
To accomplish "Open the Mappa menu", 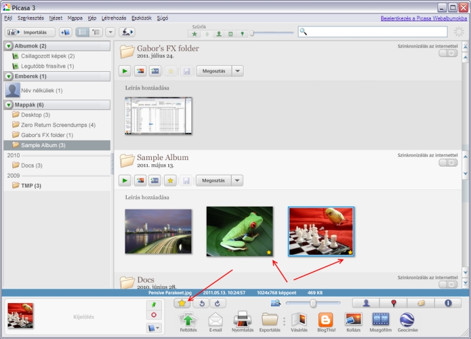I will (x=75, y=18).
